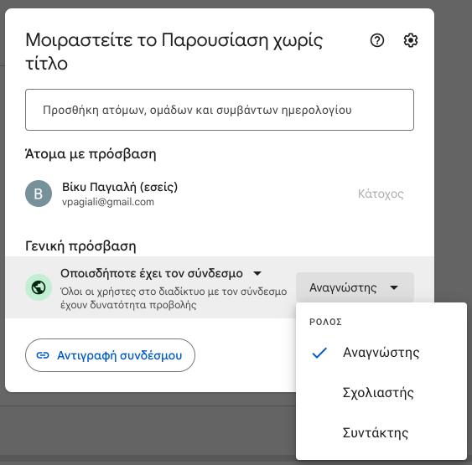The height and width of the screenshot is (465, 472).
Task: Click the Βίκυ Παγιαλή (εσείς) name
Action: pyautogui.click(x=120, y=187)
